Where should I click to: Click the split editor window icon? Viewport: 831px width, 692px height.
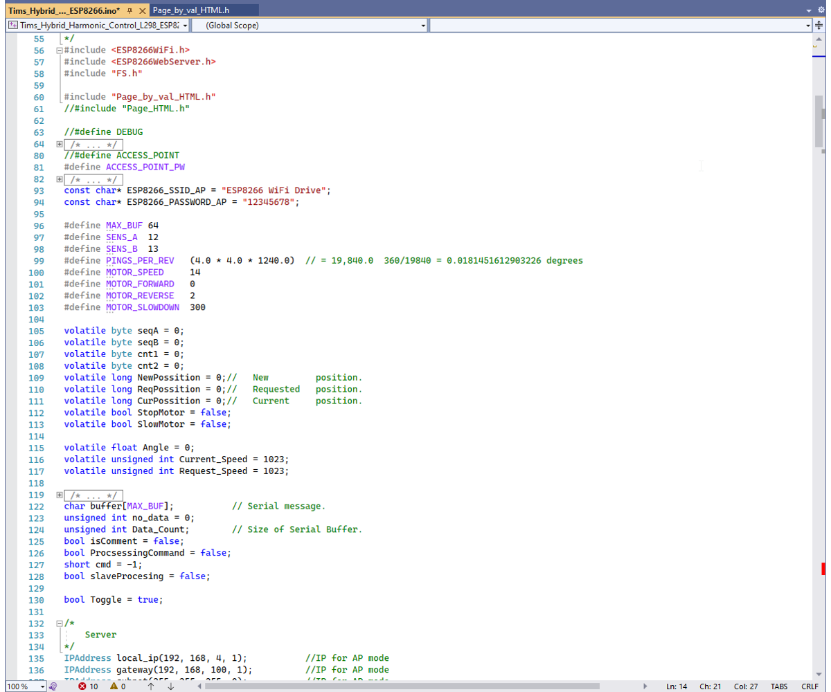point(819,25)
